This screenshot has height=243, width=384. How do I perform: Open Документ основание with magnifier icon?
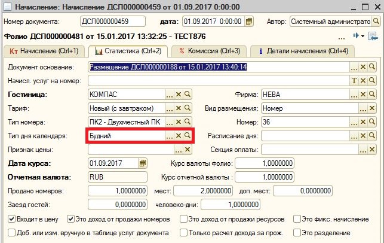tap(371, 67)
